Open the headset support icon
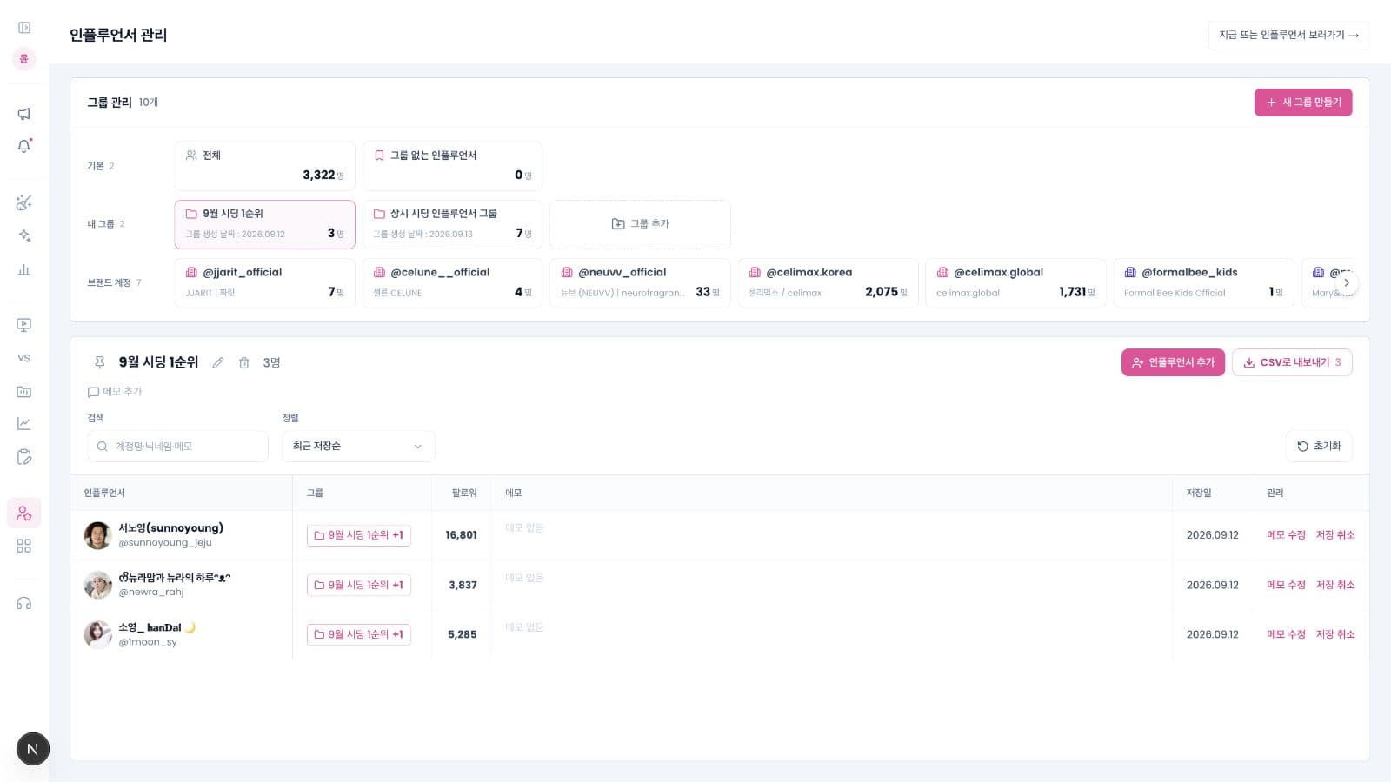 24,603
